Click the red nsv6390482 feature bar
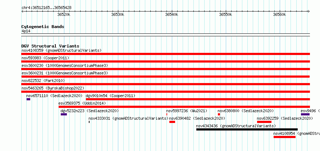The image size is (320, 151). click(172, 122)
